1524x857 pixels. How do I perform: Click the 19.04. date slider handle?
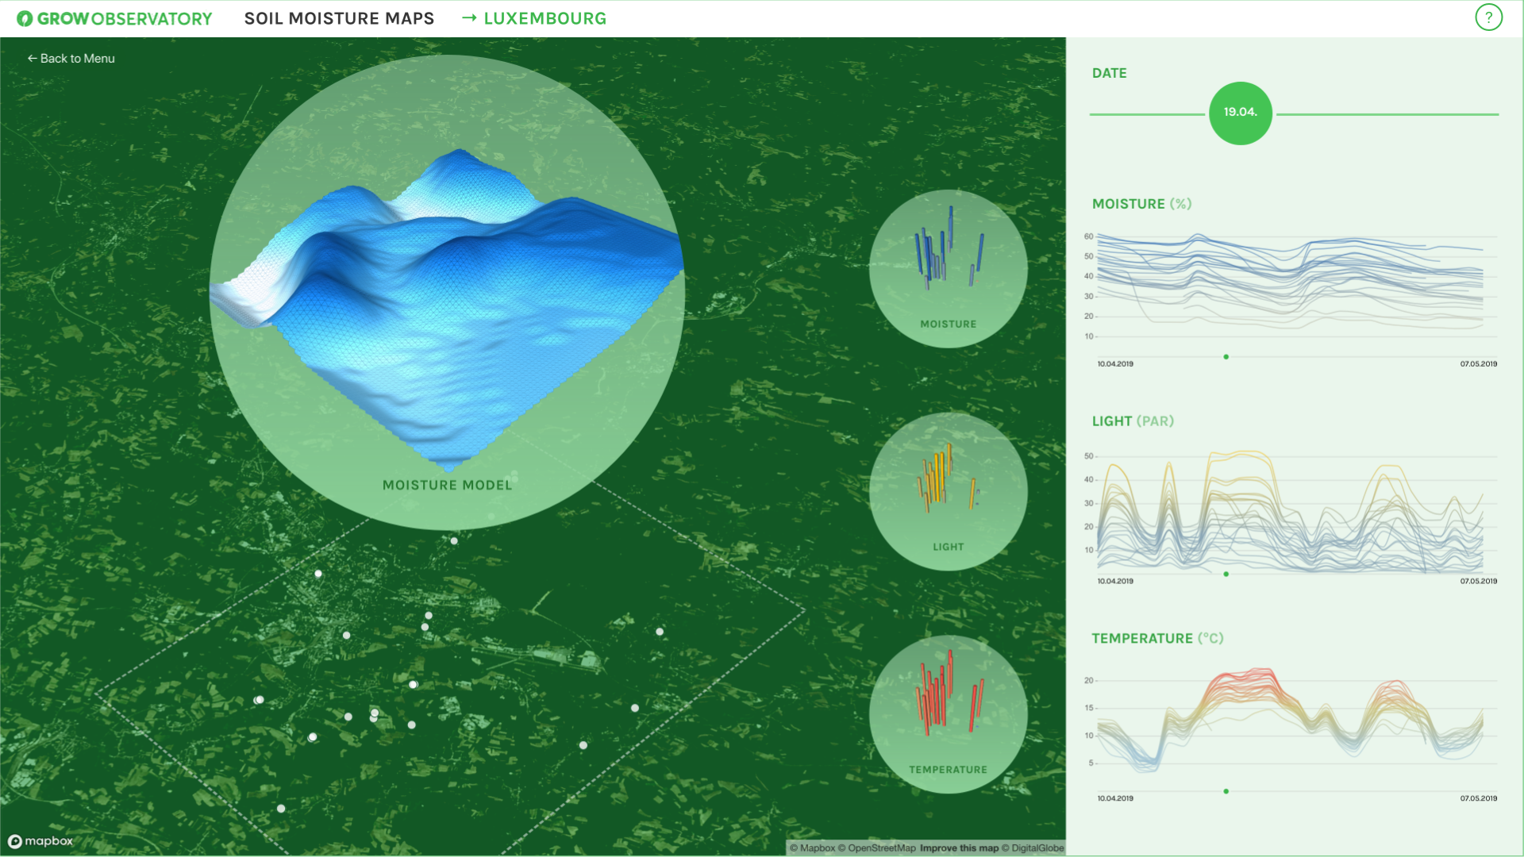click(1240, 113)
